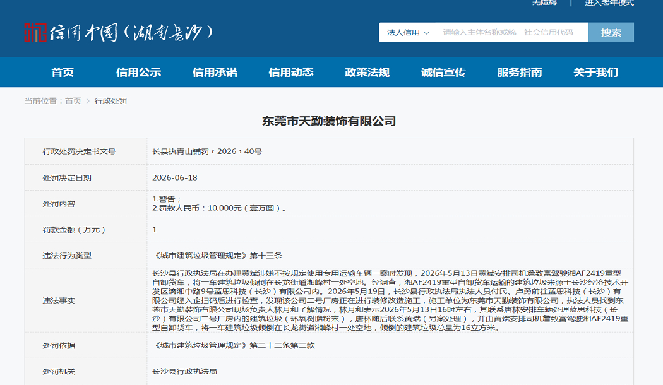
Task: Select the text 1.警告；
Action: tap(167, 199)
